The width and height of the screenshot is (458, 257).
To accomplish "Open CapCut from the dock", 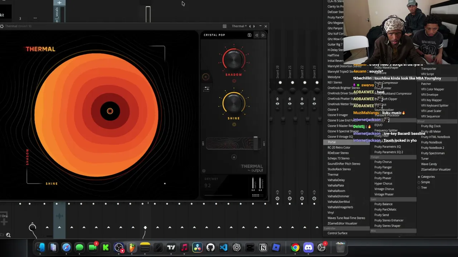I will coord(250,247).
